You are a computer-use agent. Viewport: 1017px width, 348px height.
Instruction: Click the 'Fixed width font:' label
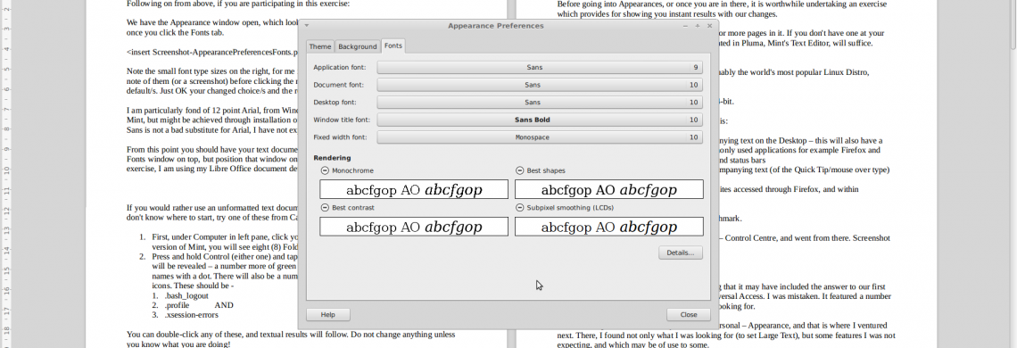[x=341, y=137]
